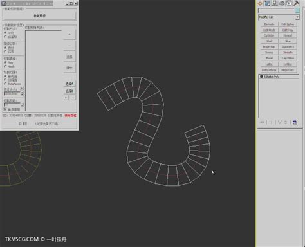Toggle the checkbox at bottom of script dialog

point(5,109)
